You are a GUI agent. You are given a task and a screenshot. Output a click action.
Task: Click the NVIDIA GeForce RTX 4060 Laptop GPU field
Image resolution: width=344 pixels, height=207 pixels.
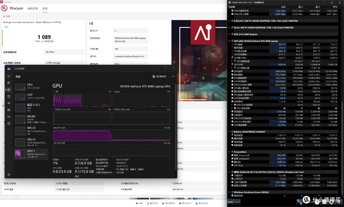[x=130, y=40]
